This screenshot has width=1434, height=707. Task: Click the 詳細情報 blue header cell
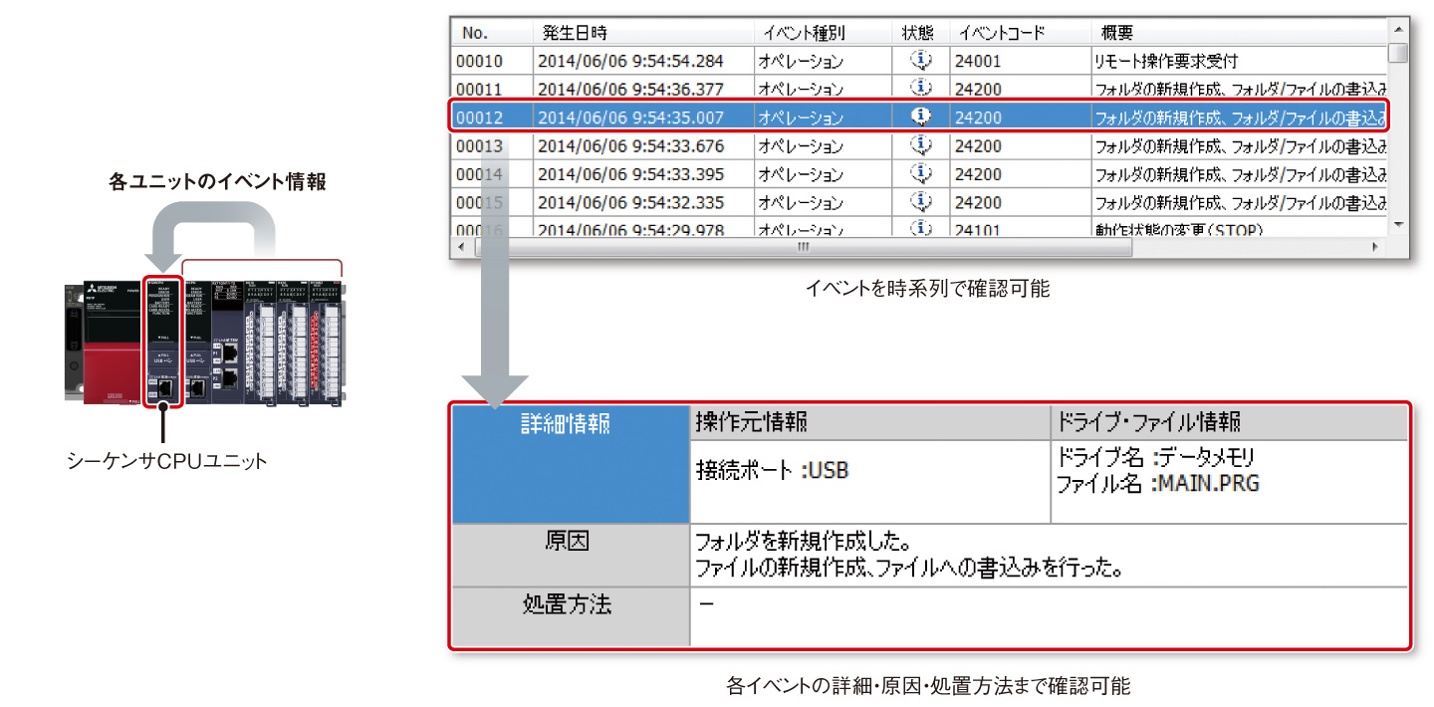(570, 463)
